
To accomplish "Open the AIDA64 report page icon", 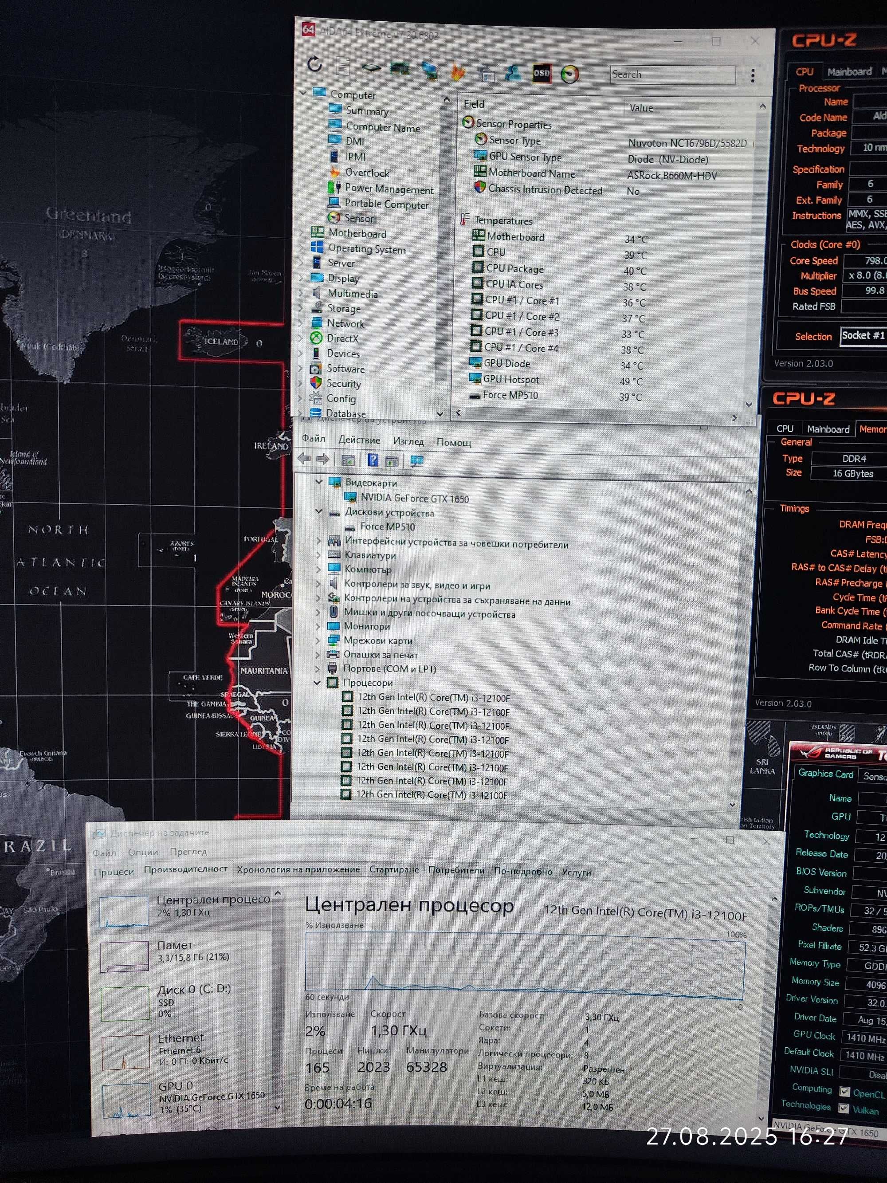I will coord(343,67).
